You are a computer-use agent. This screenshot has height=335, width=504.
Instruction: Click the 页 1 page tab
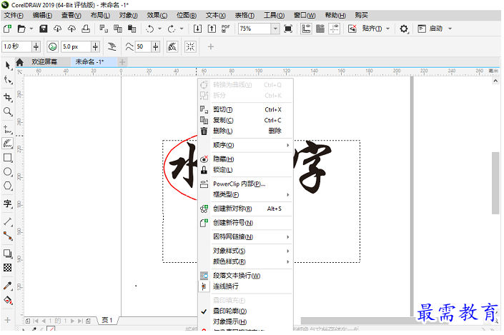point(107,320)
